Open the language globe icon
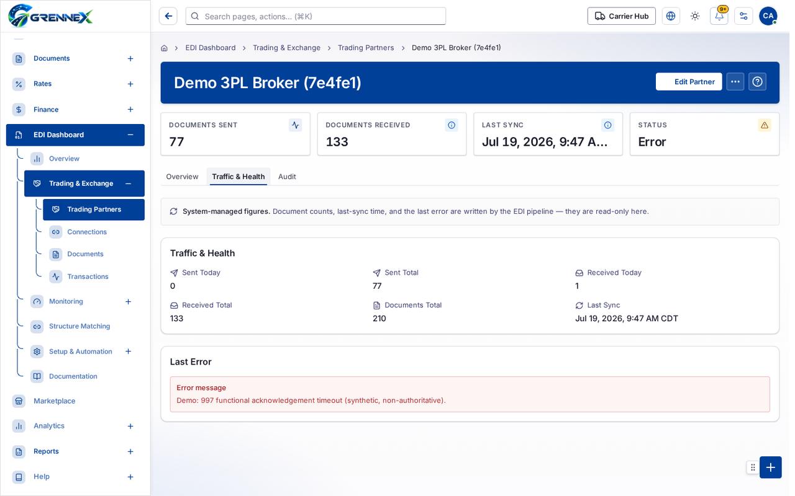Image resolution: width=795 pixels, height=496 pixels. pos(671,16)
